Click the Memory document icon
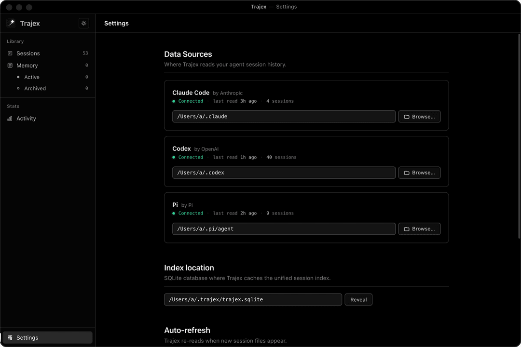Viewport: 521px width, 347px height. coord(10,66)
